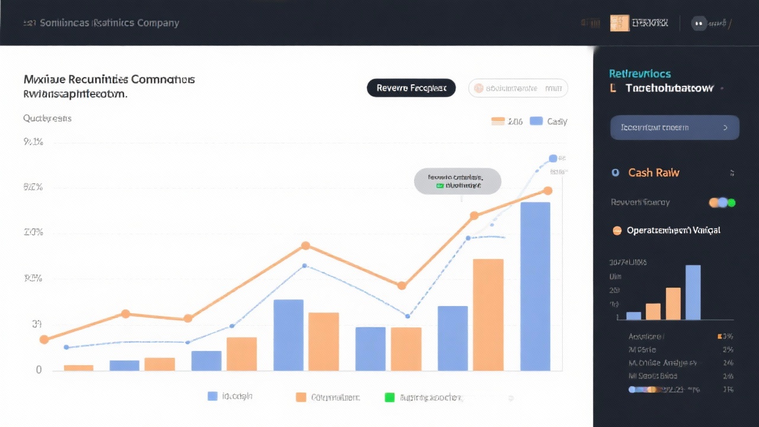Open the outlined filter pill next to Reverre
Screen dimensions: 759x427
point(518,88)
